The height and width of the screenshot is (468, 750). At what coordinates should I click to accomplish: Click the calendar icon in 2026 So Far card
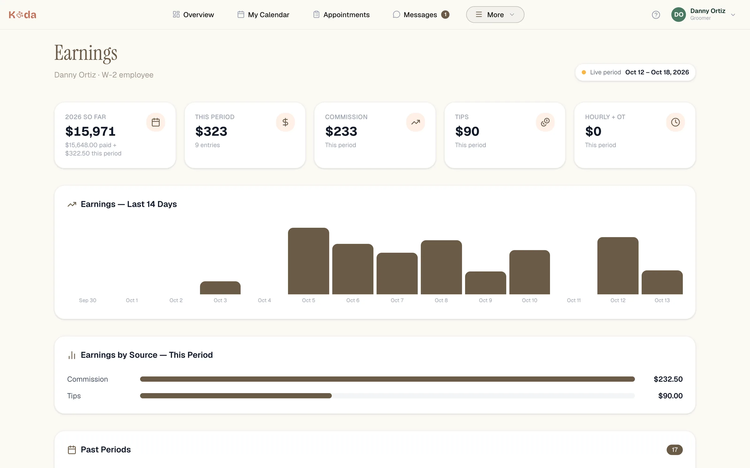tap(156, 122)
